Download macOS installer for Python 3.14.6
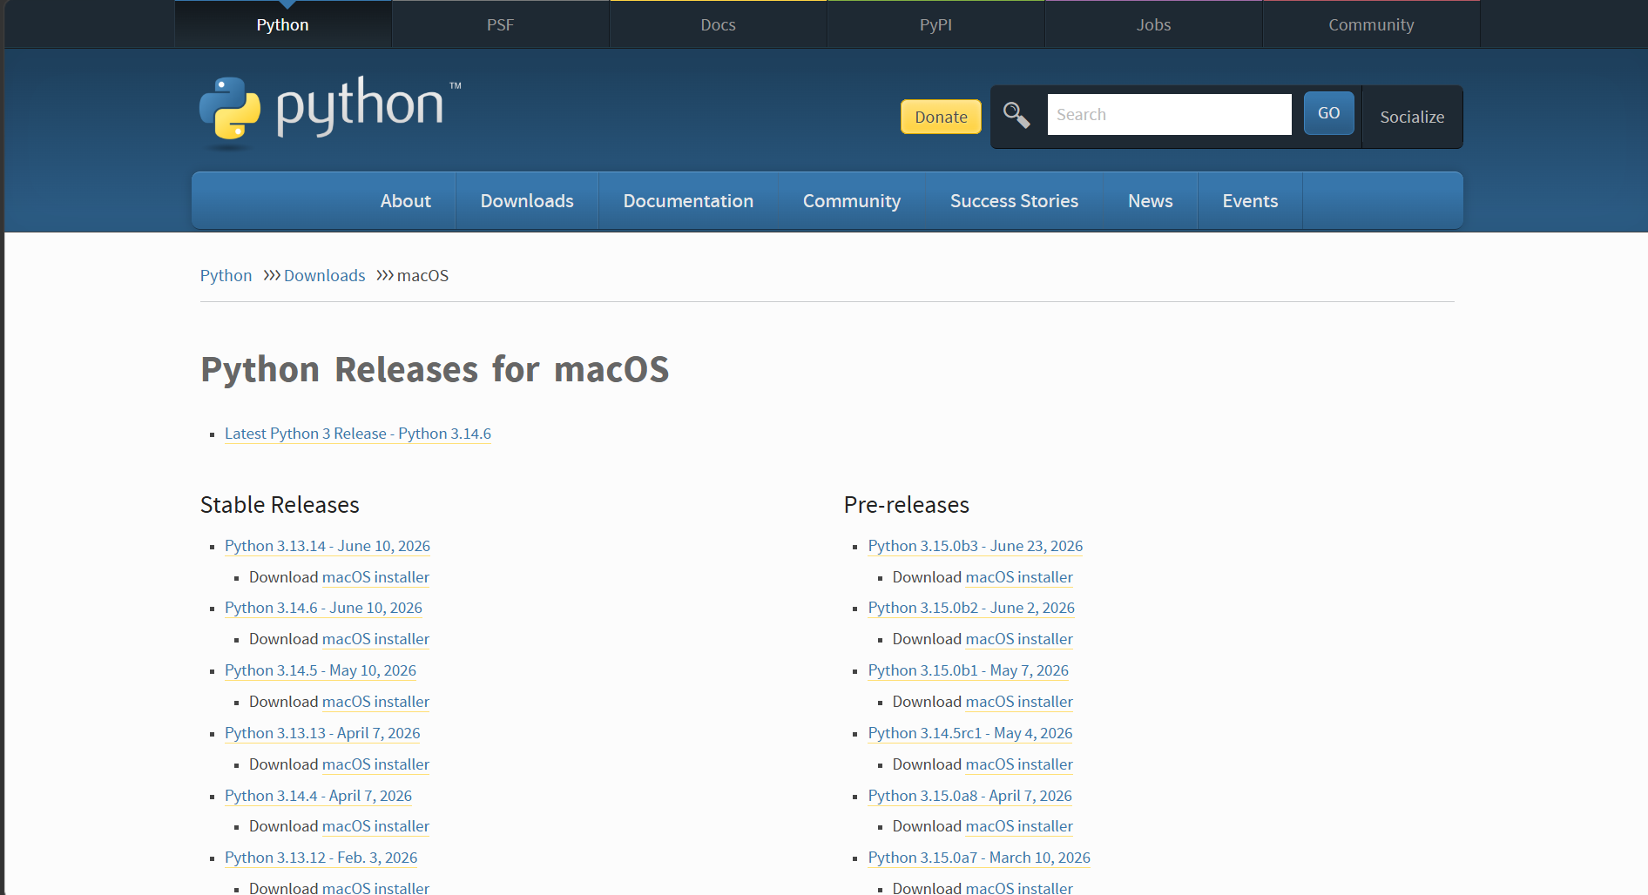The width and height of the screenshot is (1648, 895). tap(375, 639)
